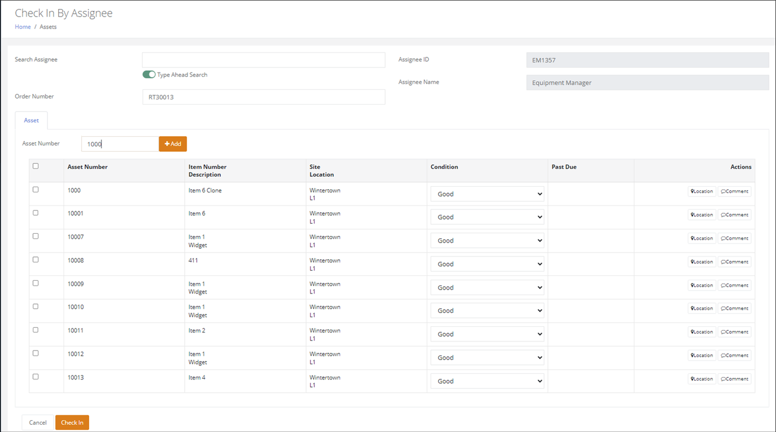Viewport: 776px width, 432px height.
Task: Check the box for asset 1000
Action: (35, 189)
